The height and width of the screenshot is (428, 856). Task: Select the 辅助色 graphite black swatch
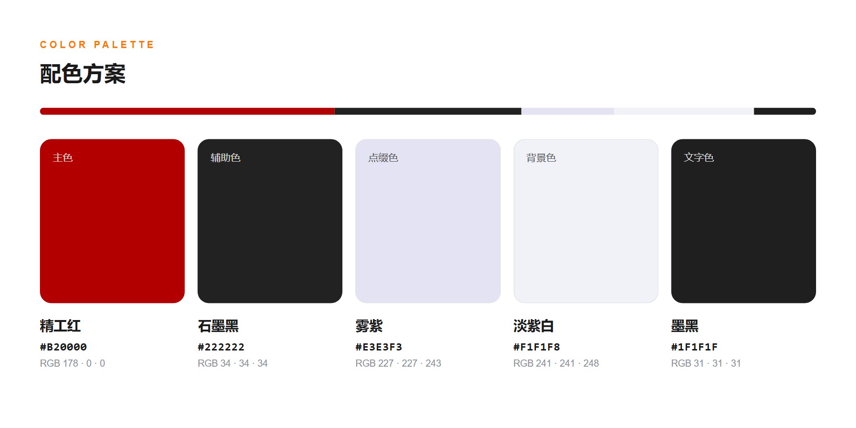pos(270,221)
